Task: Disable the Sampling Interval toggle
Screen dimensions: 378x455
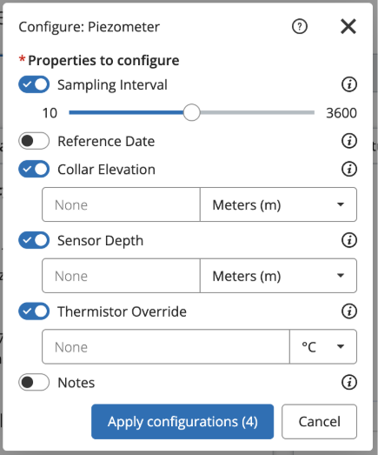Action: click(x=34, y=84)
